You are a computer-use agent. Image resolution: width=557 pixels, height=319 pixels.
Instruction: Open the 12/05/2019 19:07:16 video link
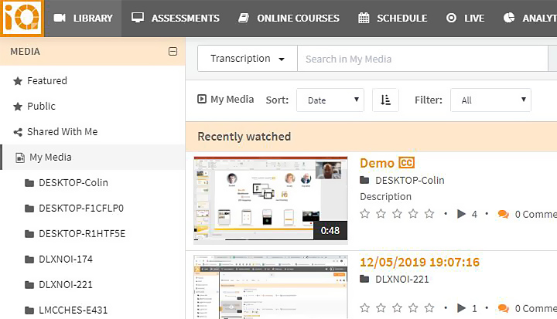[x=419, y=262]
